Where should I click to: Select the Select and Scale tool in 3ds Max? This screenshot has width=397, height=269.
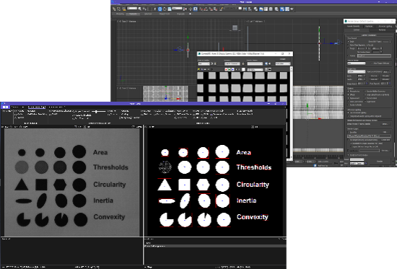coord(170,9)
